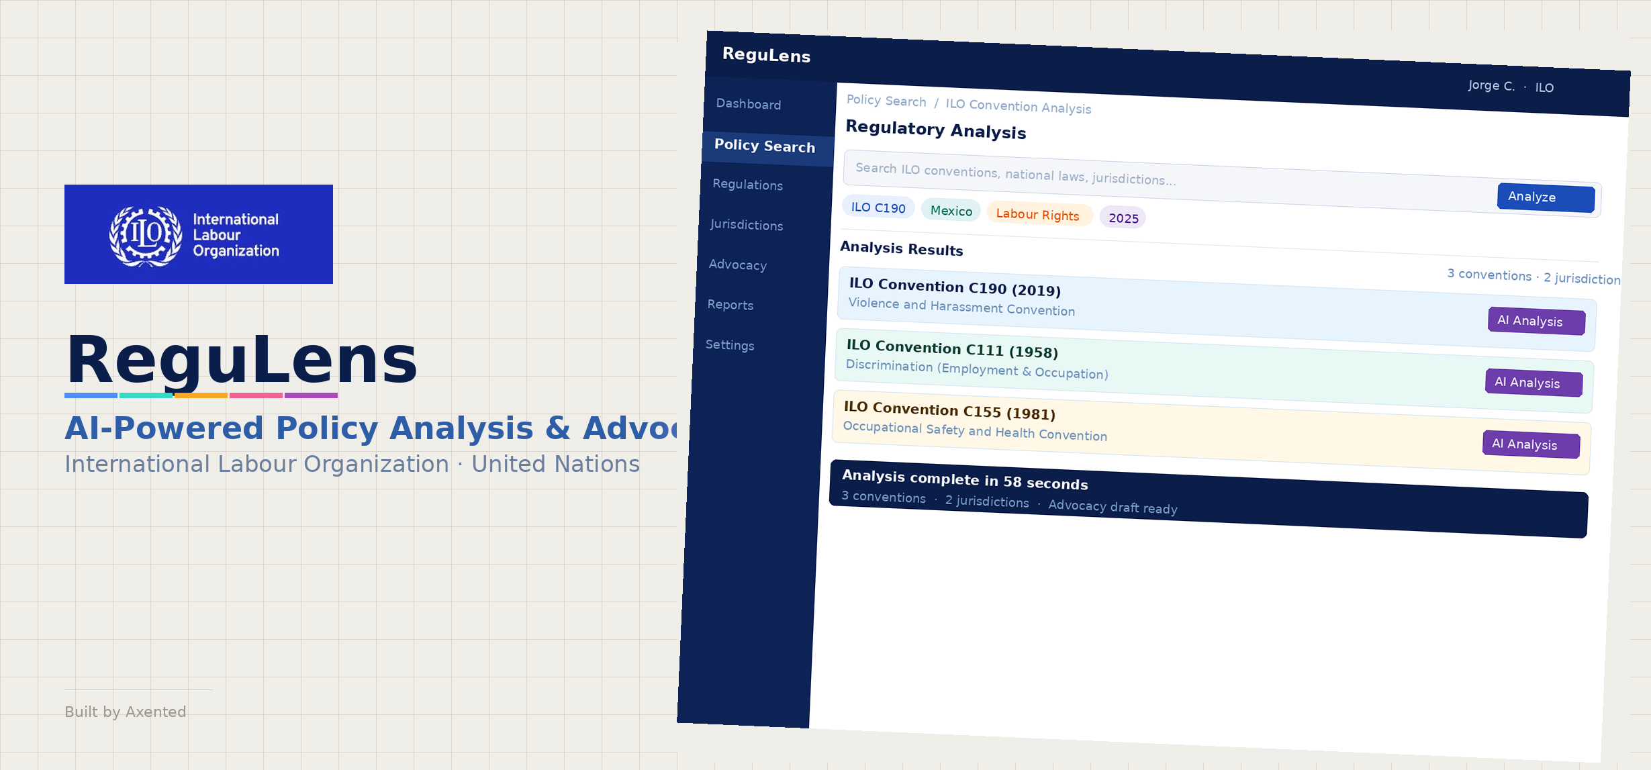Viewport: 1651px width, 770px height.
Task: Select the ILO C190 filter tag
Action: [878, 208]
